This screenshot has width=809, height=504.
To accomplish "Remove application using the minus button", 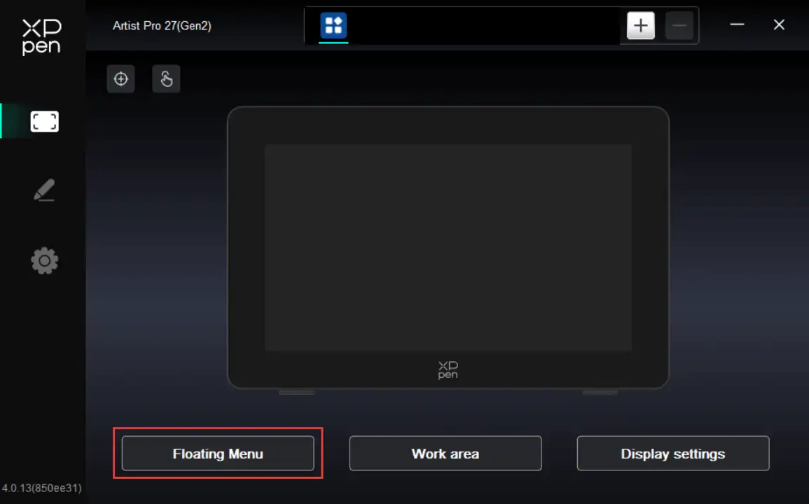I will (679, 26).
